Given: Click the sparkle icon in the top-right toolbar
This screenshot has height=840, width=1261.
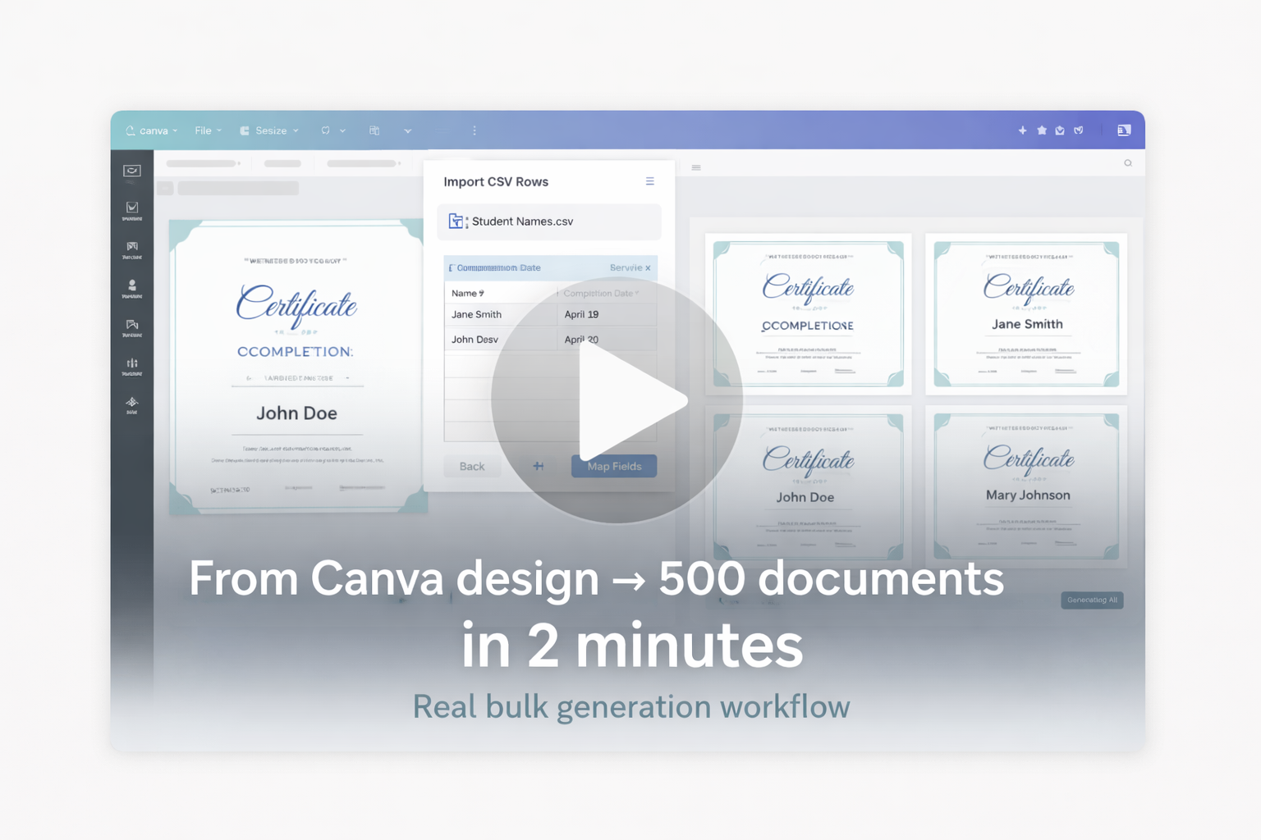Looking at the screenshot, I should tap(1022, 130).
